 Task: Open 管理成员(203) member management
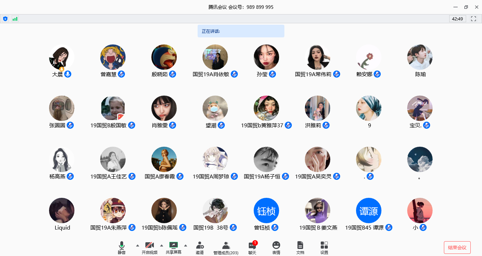tap(226, 248)
